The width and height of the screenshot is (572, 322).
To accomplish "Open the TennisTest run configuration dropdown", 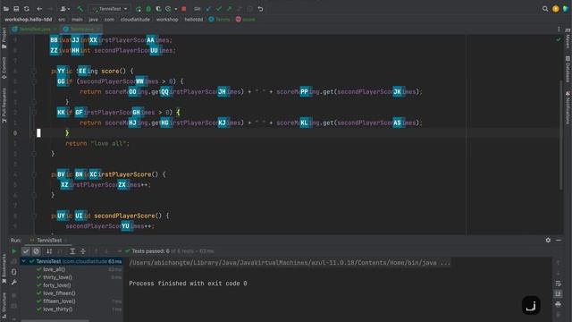I will [x=109, y=9].
